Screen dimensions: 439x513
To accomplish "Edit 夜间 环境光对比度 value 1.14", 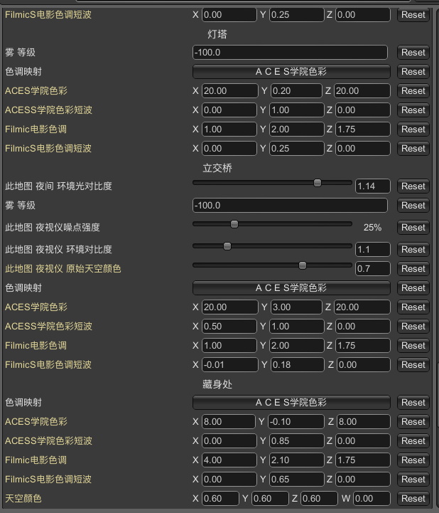I will tap(373, 186).
